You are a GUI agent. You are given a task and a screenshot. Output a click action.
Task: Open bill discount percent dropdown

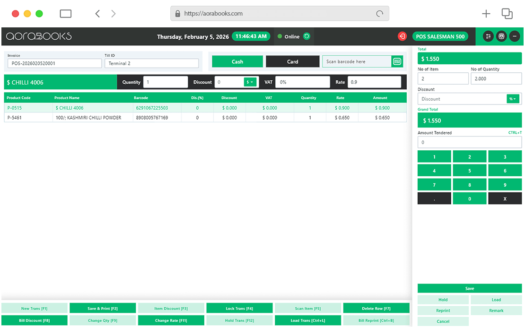tap(514, 99)
